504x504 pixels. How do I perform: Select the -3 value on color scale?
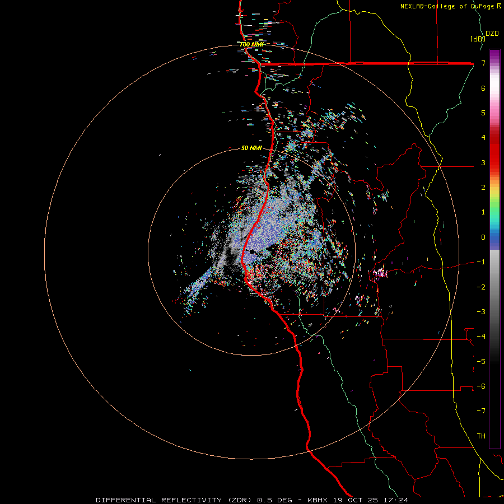click(x=481, y=312)
